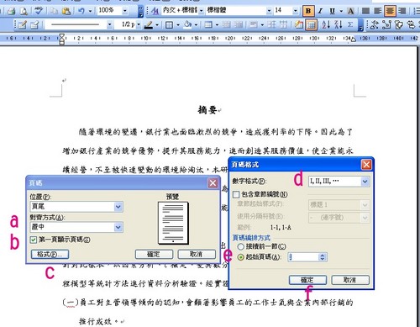Screen dimensions: 420x327
Task: Undo the last action
Action: tap(81, 11)
